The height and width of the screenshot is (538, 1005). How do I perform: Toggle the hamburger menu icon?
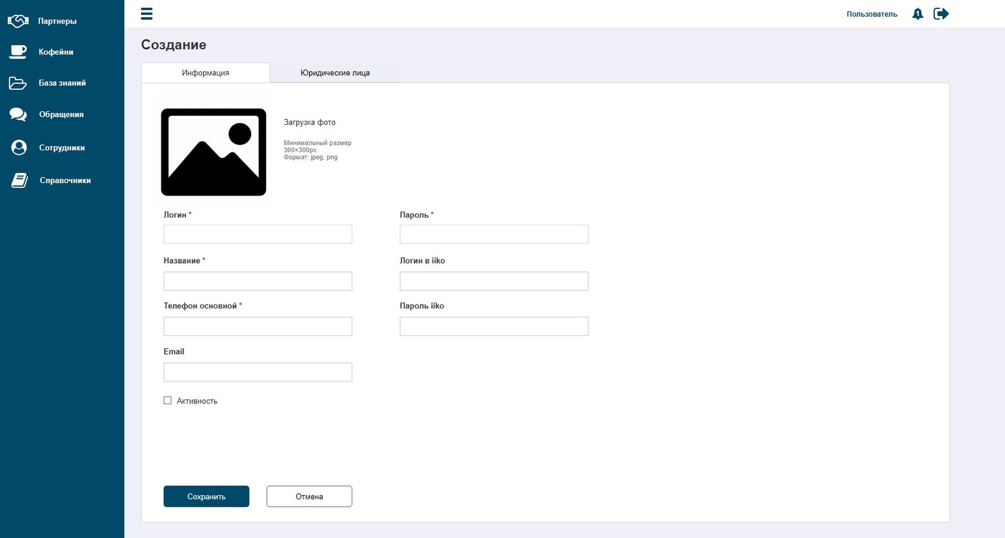coord(147,13)
